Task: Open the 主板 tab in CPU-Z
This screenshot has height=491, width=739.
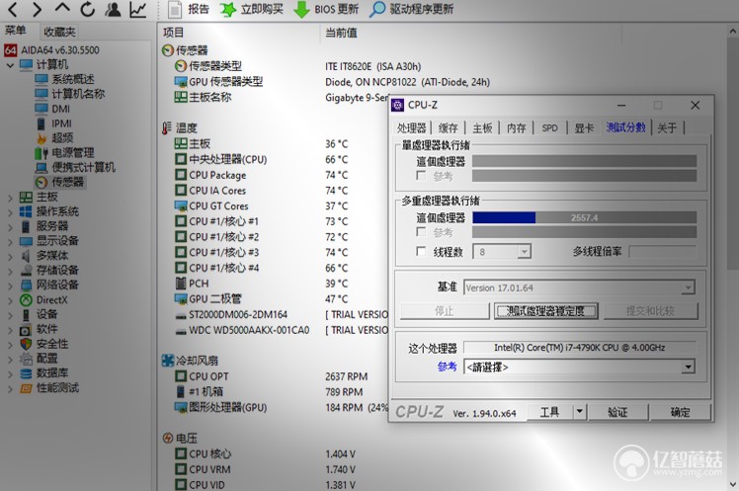Action: click(482, 127)
